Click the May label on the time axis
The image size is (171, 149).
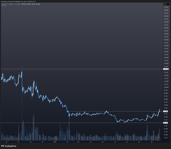[x=103, y=142]
